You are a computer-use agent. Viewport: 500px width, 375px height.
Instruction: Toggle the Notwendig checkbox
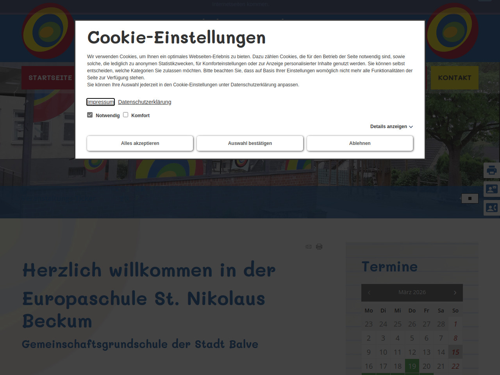[x=90, y=115]
